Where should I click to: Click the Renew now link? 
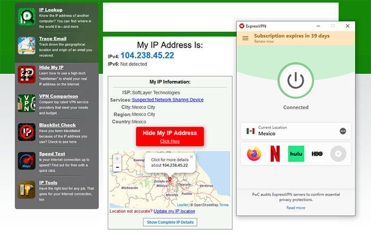tap(264, 41)
